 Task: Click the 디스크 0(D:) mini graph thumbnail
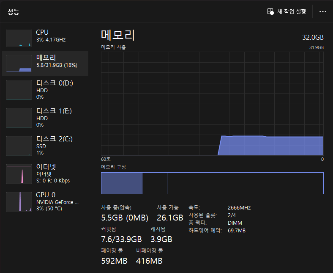click(x=19, y=90)
